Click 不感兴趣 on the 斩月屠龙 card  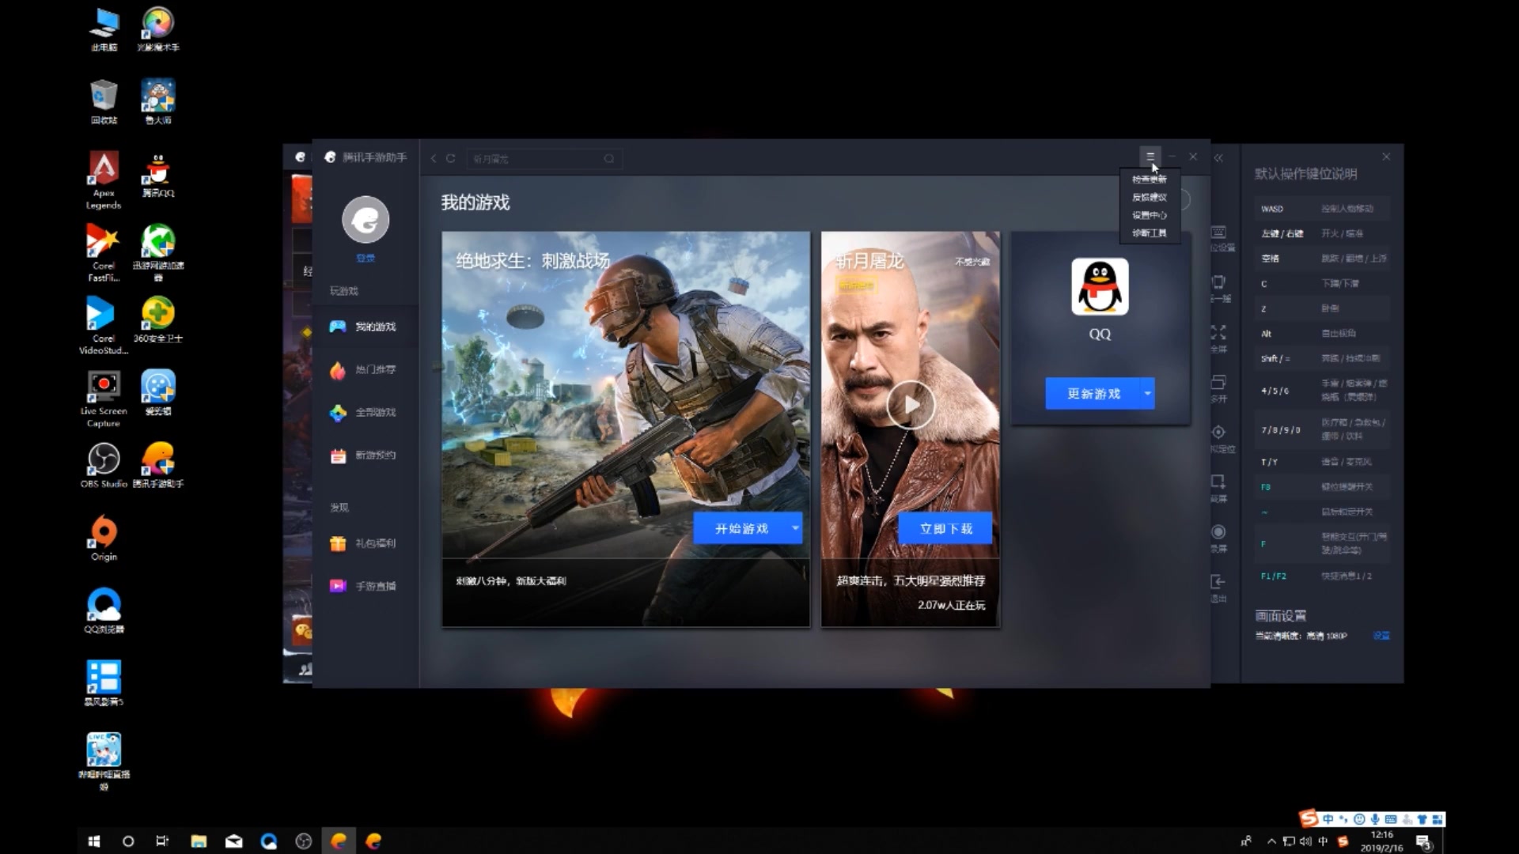pyautogui.click(x=972, y=262)
